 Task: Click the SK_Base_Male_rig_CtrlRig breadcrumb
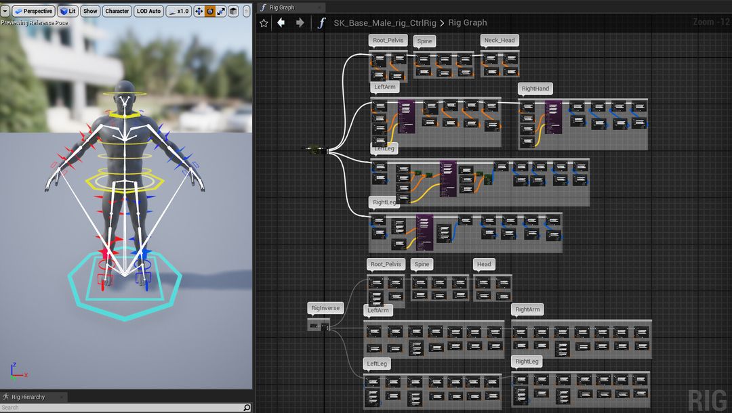(x=385, y=22)
